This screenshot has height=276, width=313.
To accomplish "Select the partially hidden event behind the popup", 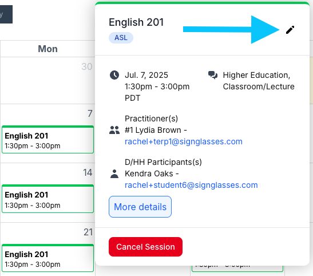I will pos(237,269).
